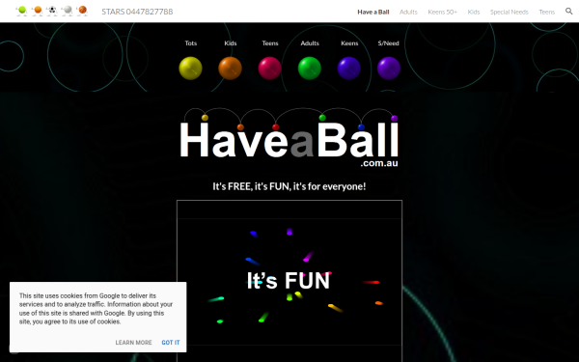Go to the Adults page in navigation
The width and height of the screenshot is (579, 362).
coord(408,12)
